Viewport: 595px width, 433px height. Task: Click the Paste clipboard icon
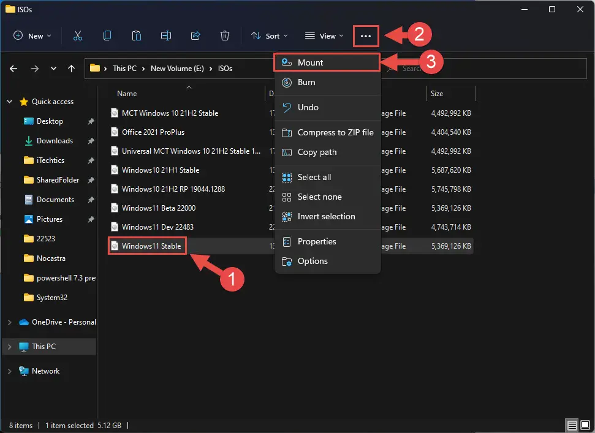tap(136, 36)
